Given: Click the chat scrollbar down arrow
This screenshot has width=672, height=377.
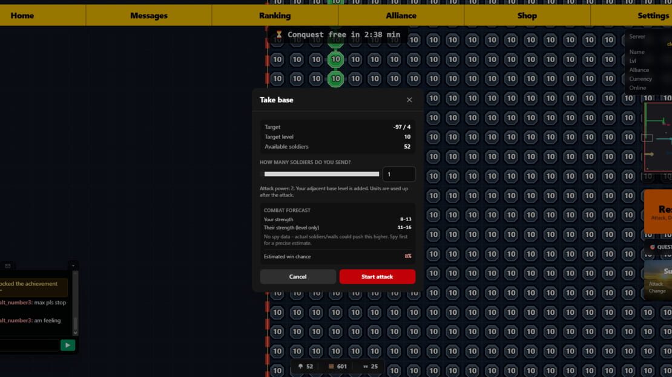Looking at the screenshot, I should pyautogui.click(x=76, y=332).
